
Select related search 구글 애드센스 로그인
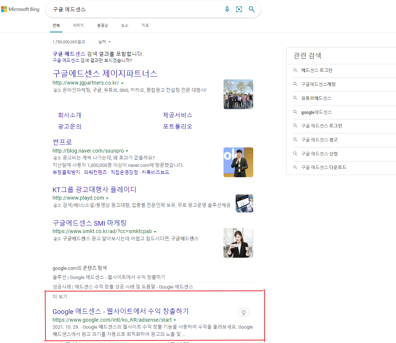pyautogui.click(x=321, y=126)
